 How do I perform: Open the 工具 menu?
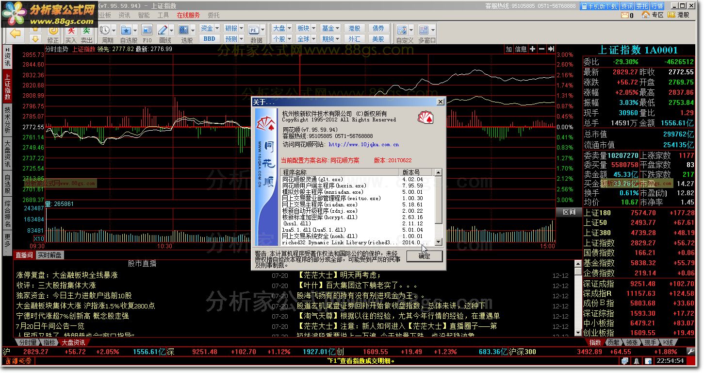point(164,16)
